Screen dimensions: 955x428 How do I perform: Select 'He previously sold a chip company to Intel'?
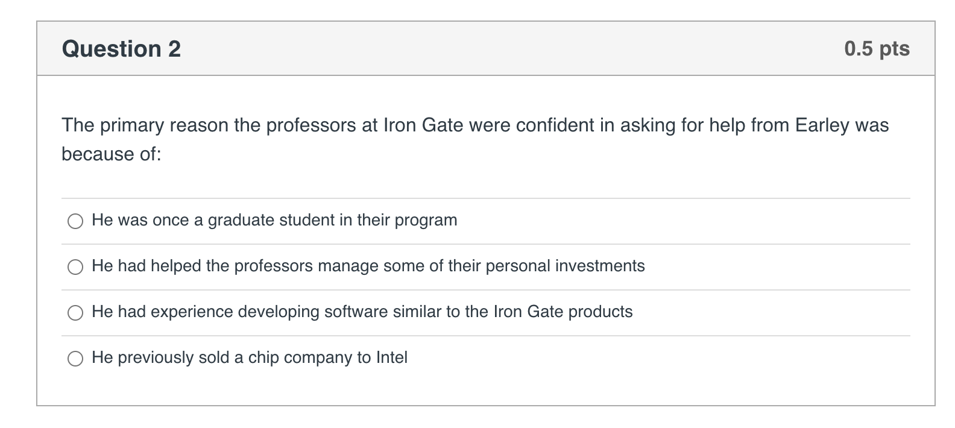pos(75,359)
